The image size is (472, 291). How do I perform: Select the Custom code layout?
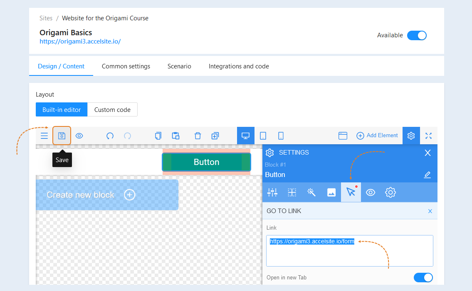click(x=112, y=109)
